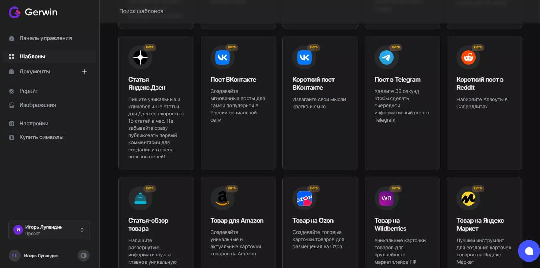
Task: Focus the Поиск шаблонов search field
Action: coord(141,11)
